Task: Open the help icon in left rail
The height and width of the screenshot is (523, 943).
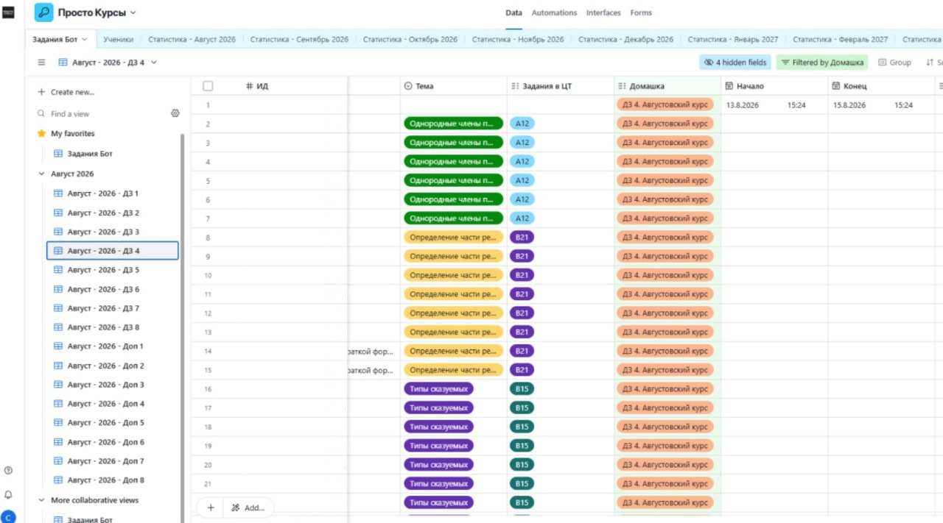Action: 8,471
